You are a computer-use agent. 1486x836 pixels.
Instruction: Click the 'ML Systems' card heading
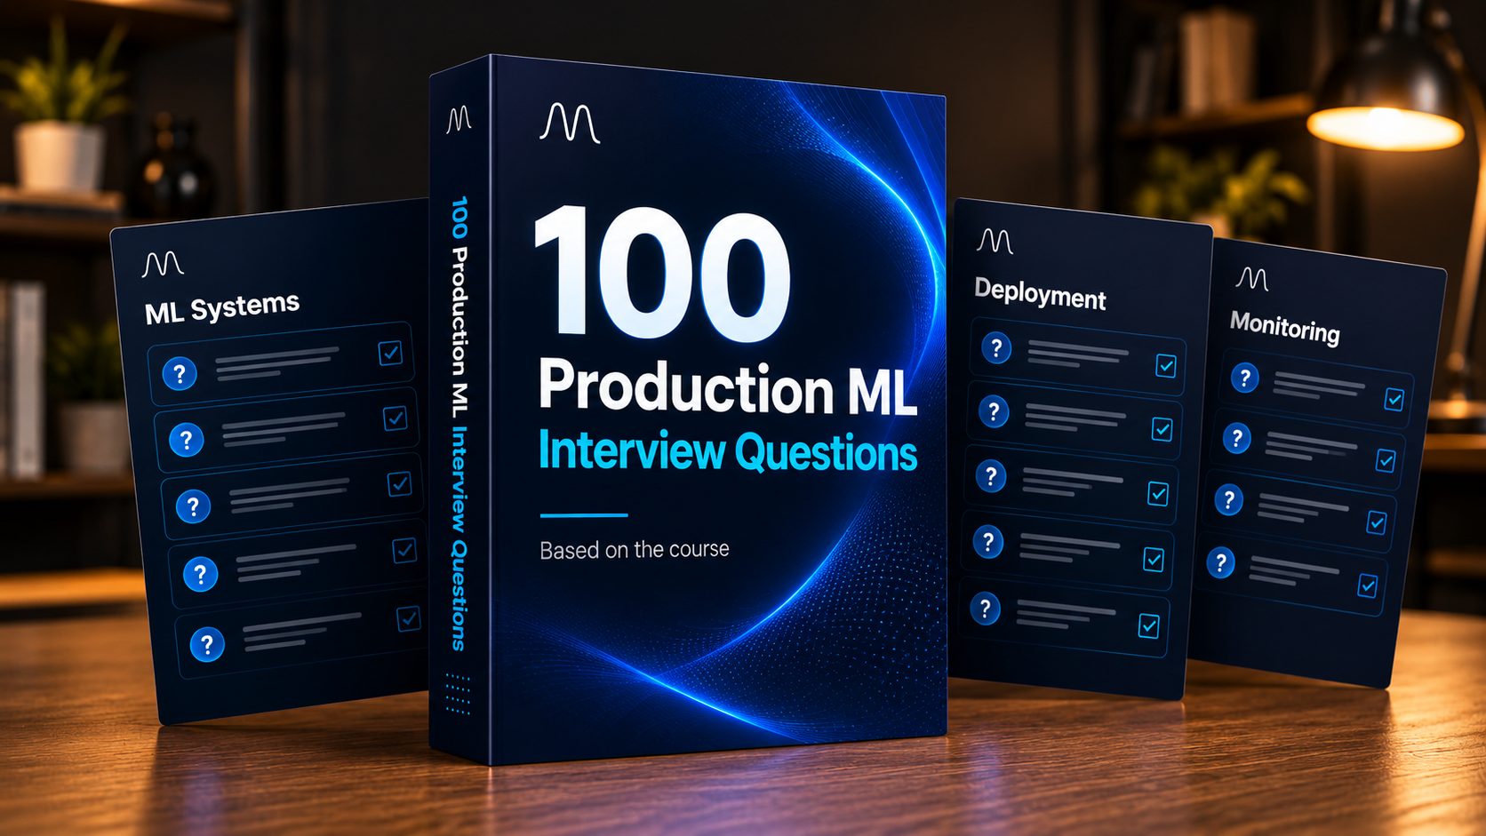[x=222, y=307]
